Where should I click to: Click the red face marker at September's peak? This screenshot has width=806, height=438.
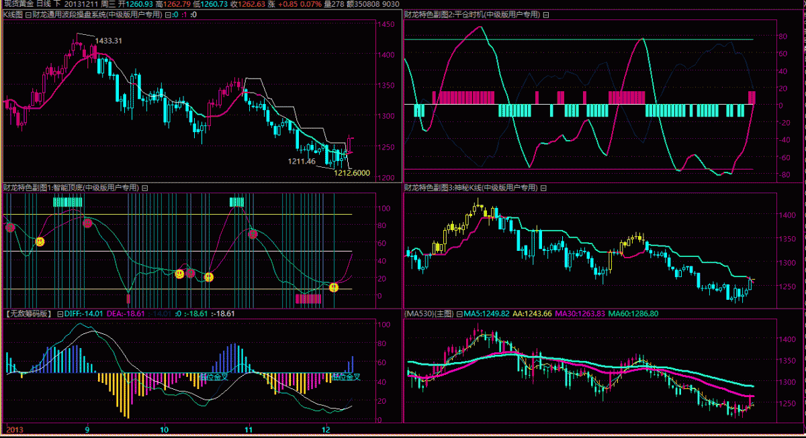coord(87,223)
